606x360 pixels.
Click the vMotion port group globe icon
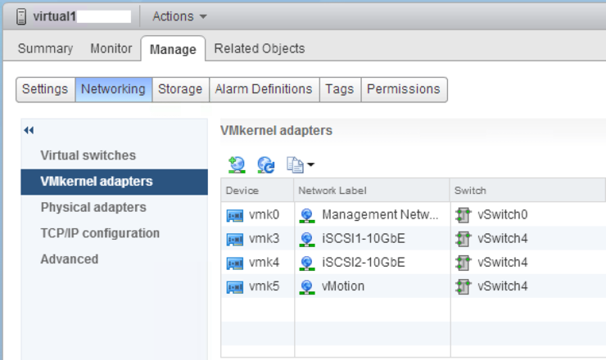coord(307,287)
